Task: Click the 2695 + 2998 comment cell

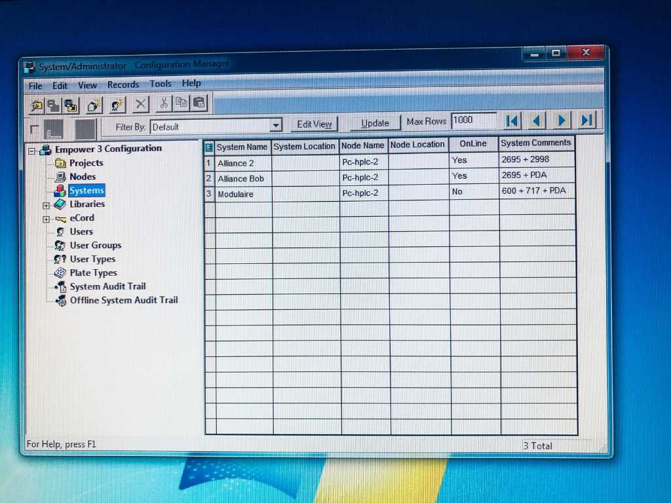Action: click(x=537, y=160)
